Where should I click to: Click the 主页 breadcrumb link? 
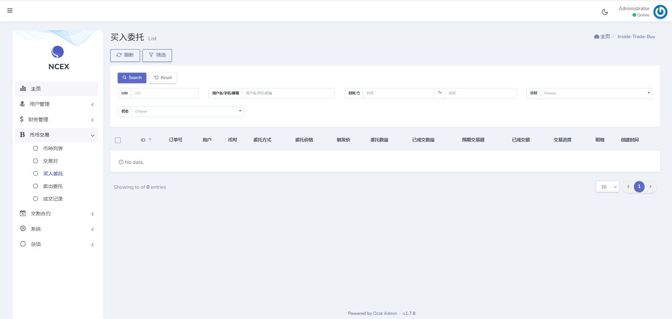pos(605,36)
